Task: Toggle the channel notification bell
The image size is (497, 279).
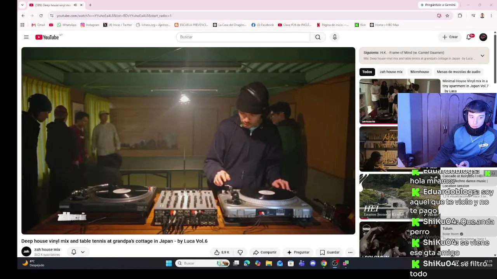Action: coord(74,252)
